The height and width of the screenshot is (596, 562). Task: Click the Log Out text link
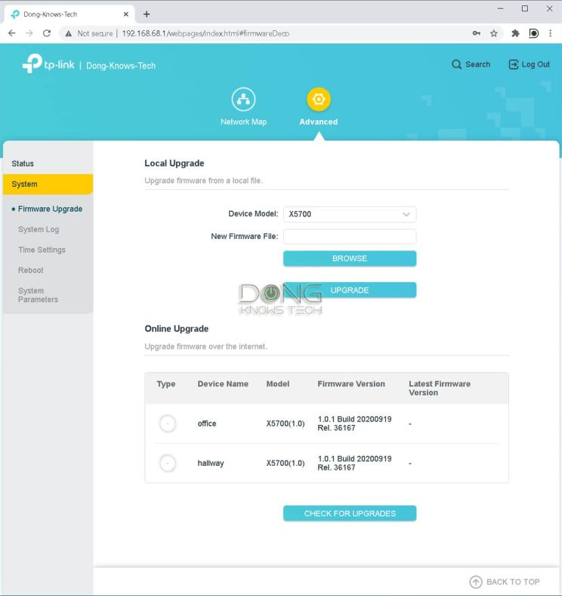click(536, 64)
